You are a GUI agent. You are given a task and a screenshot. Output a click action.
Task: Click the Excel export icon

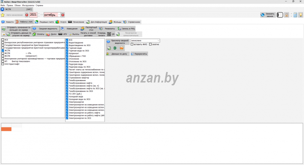pyautogui.click(x=115, y=48)
